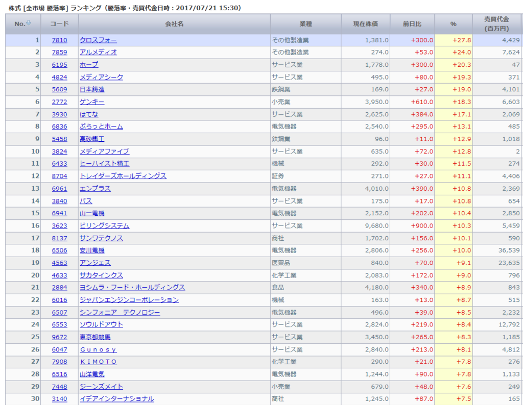Image resolution: width=523 pixels, height=405 pixels.
Task: Click stock code 5458
Action: [59, 139]
